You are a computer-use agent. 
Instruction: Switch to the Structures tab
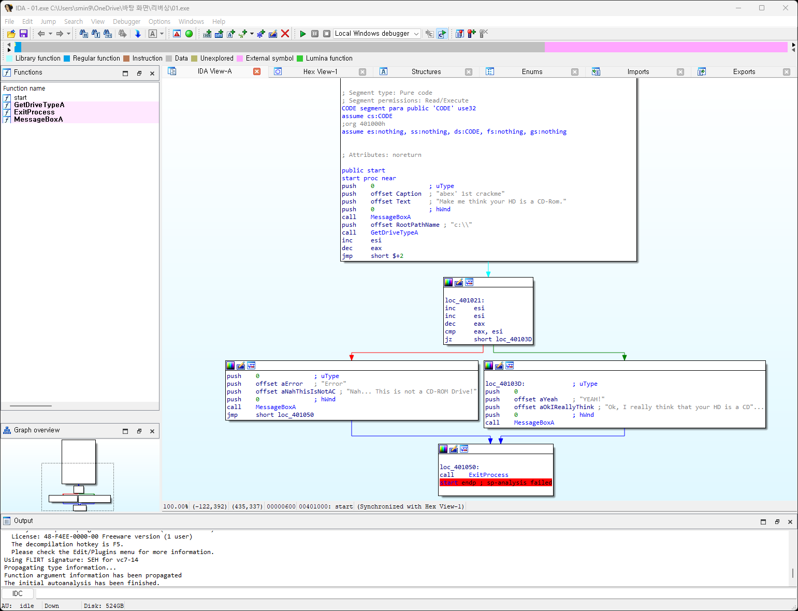[426, 71]
